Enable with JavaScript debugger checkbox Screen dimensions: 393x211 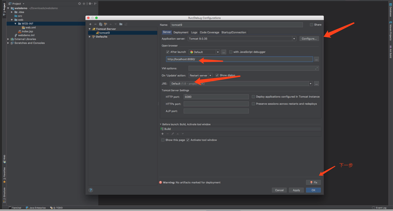231,52
